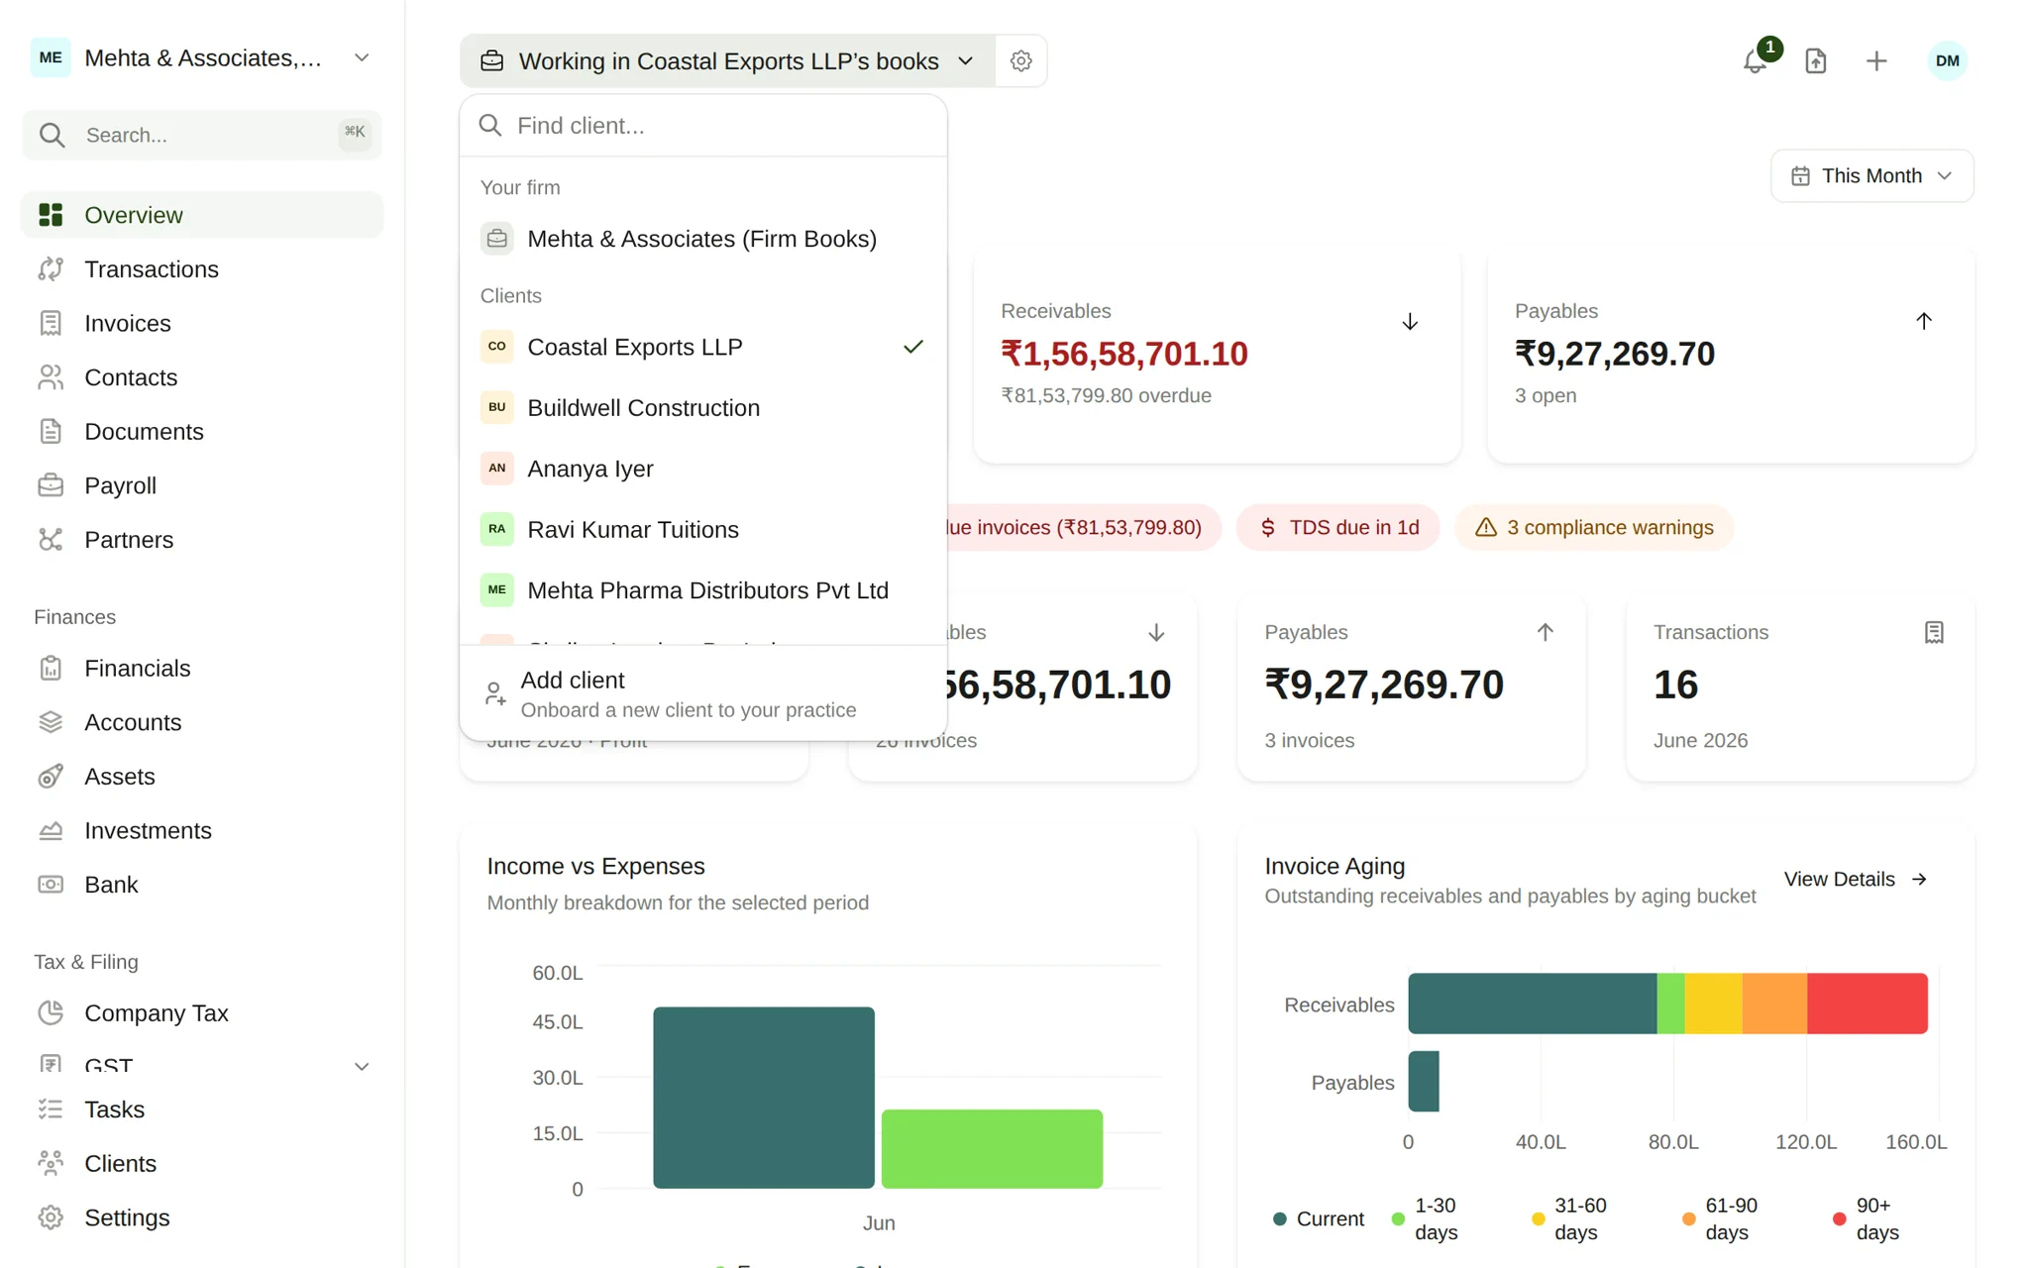
Task: Click the Clients people icon
Action: click(51, 1163)
